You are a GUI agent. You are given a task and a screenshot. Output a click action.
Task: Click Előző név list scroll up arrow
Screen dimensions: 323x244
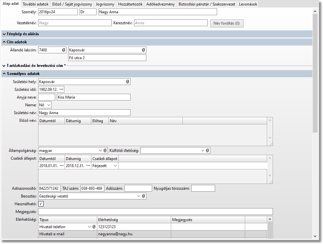[x=270, y=120]
